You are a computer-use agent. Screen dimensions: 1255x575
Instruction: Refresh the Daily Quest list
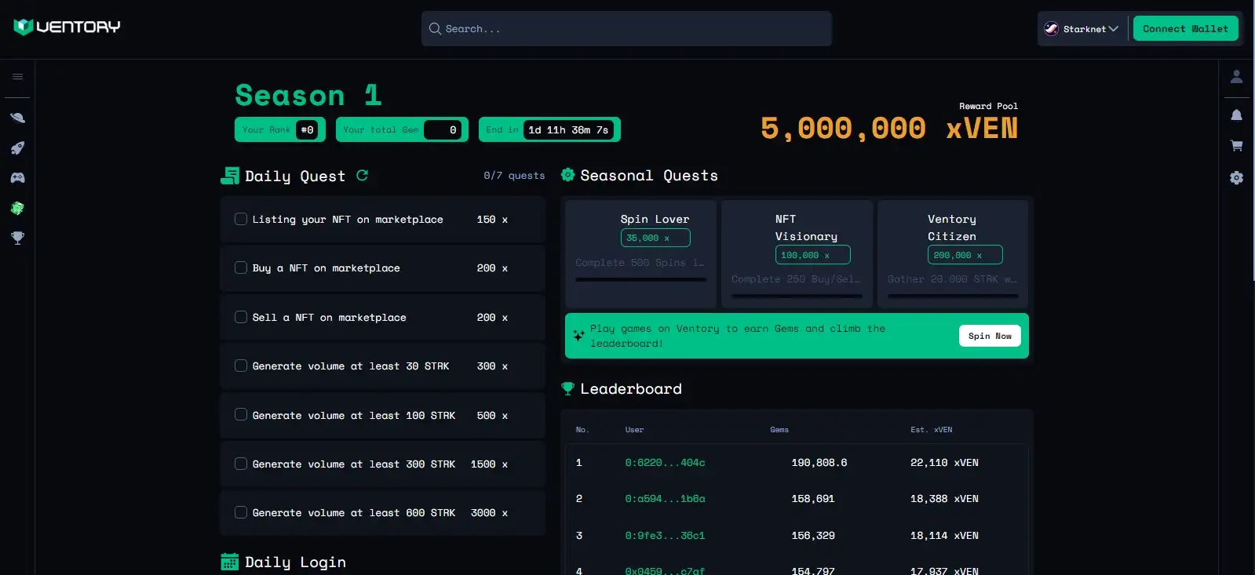point(362,176)
